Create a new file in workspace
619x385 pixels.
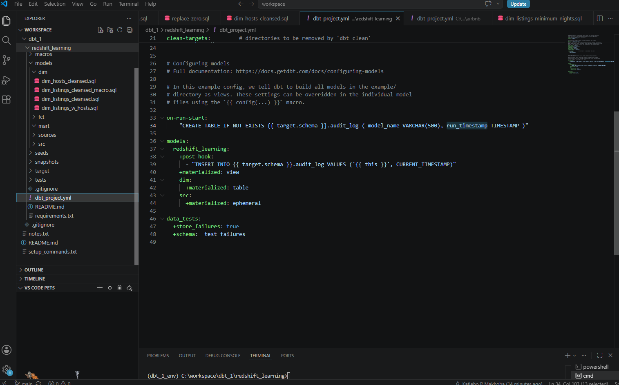101,30
